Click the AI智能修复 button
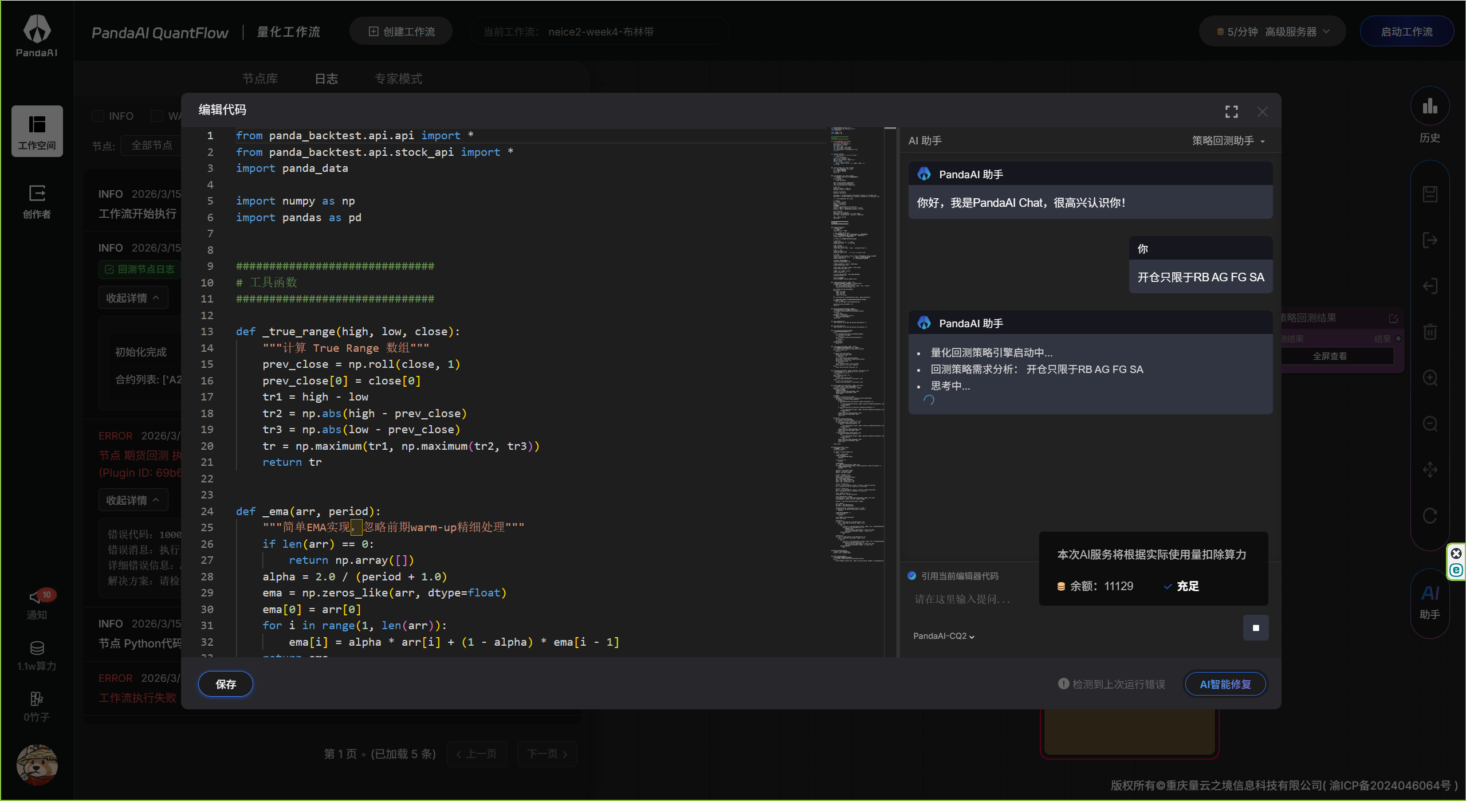The image size is (1466, 801). [x=1225, y=684]
